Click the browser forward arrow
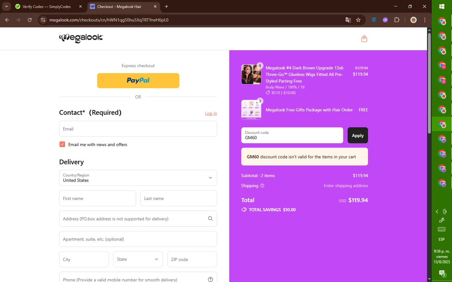This screenshot has width=452, height=282. tap(18, 20)
